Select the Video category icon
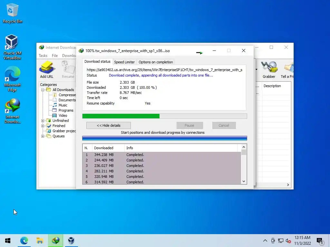The height and width of the screenshot is (247, 330). tap(54, 115)
